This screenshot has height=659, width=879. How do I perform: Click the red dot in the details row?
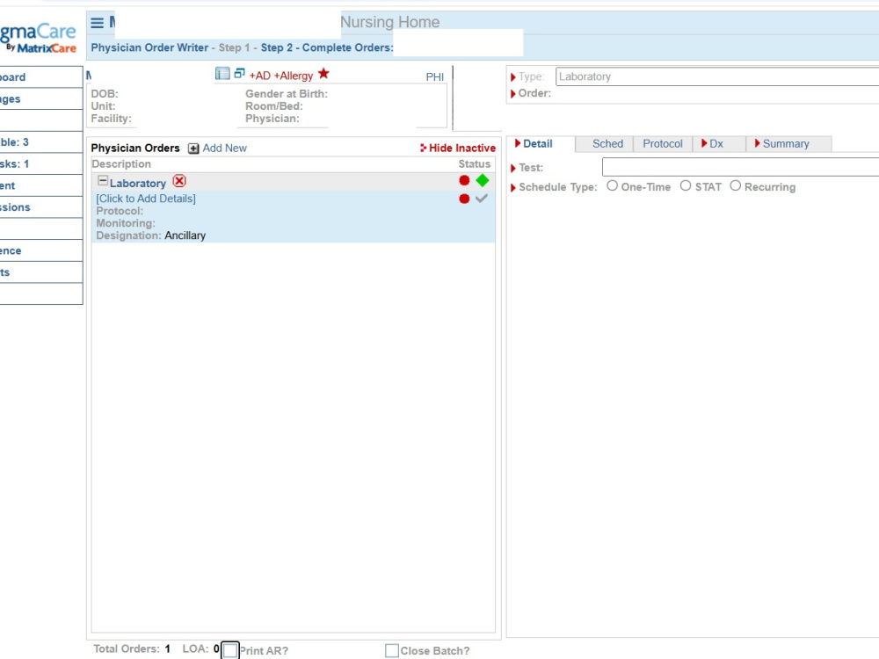[464, 199]
